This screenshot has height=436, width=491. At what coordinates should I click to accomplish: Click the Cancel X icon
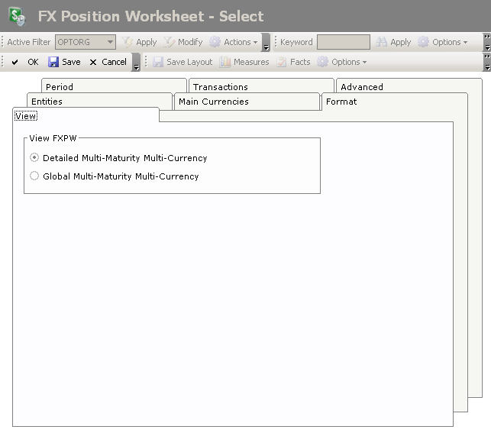(93, 62)
